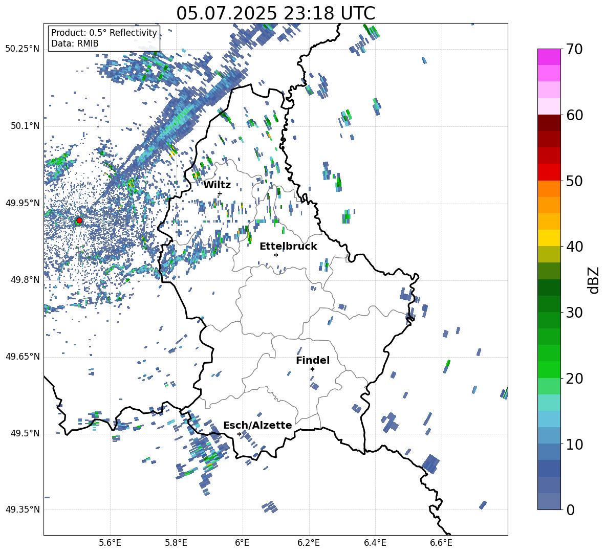The width and height of the screenshot is (606, 553).
Task: Pick the orange colorbar swatch below 50
Action: pyautogui.click(x=549, y=188)
